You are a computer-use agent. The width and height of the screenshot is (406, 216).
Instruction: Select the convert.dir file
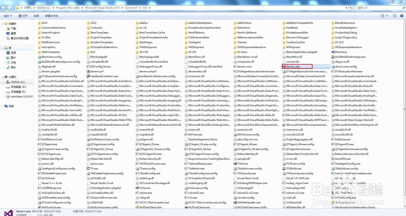(291, 61)
